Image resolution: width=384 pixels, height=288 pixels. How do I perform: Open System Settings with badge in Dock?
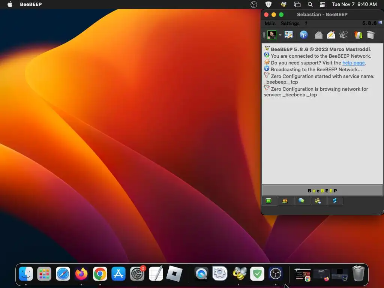tap(137, 273)
